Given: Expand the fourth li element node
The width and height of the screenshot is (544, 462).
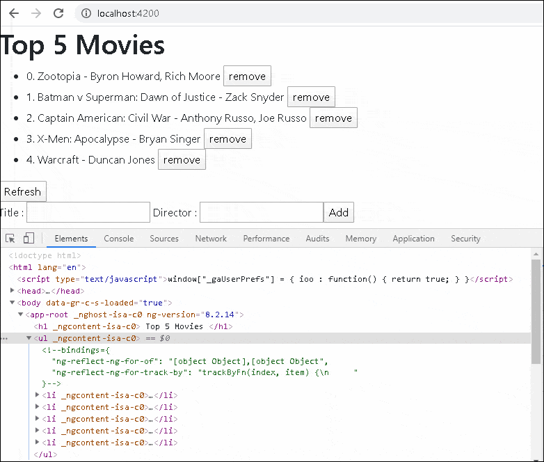Looking at the screenshot, I should click(x=37, y=430).
